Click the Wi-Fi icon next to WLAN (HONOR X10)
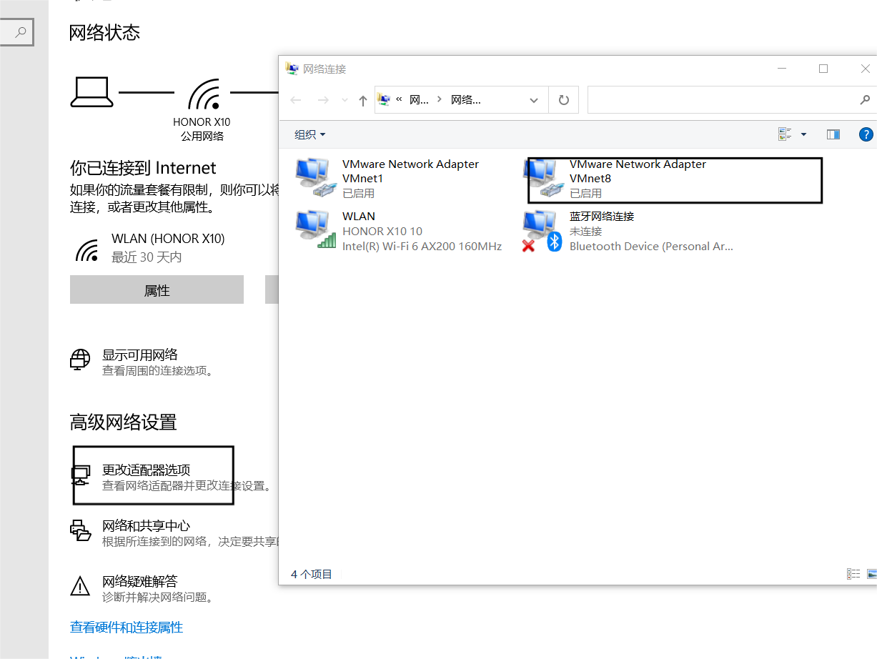877x659 pixels. [x=87, y=250]
